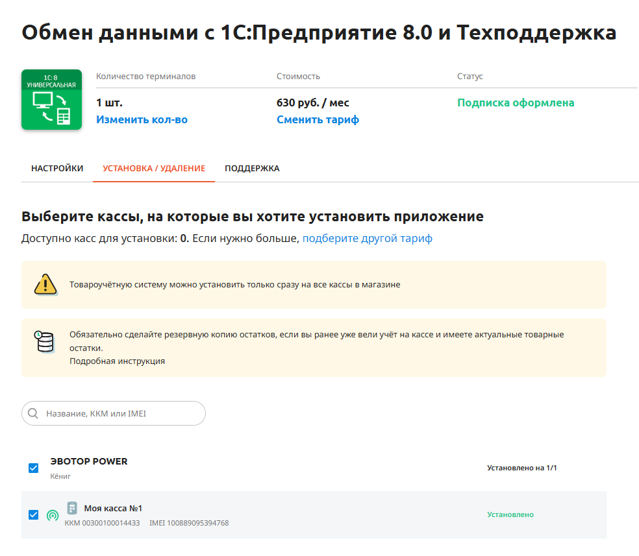Click the database backup icon

tap(44, 341)
